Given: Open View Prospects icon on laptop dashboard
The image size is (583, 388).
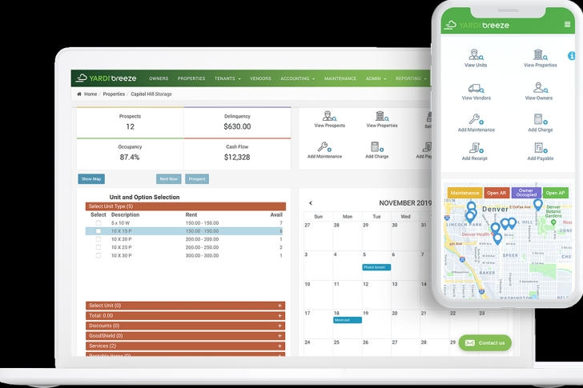Looking at the screenshot, I should pyautogui.click(x=329, y=116).
